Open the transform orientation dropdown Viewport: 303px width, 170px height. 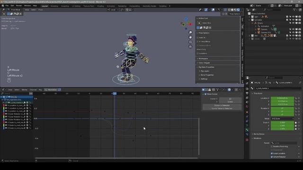pos(113,9)
